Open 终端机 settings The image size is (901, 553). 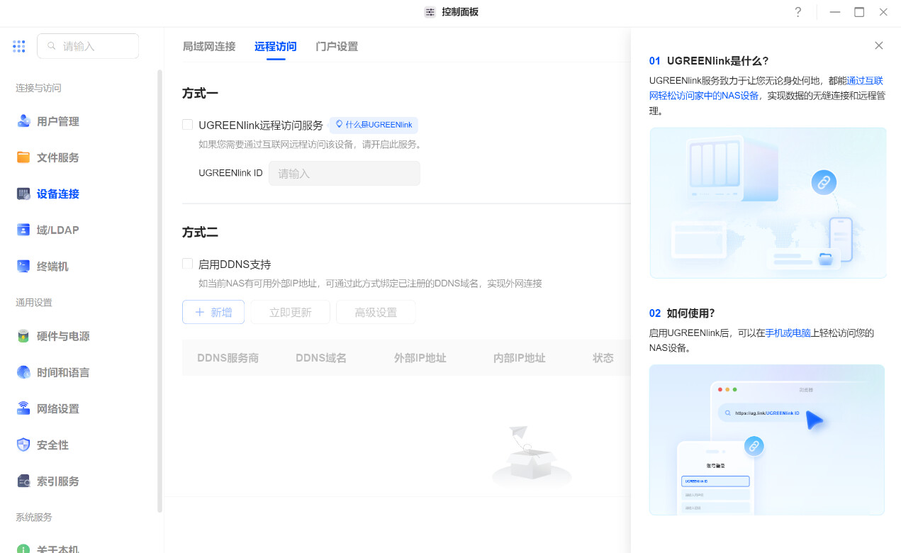click(52, 267)
